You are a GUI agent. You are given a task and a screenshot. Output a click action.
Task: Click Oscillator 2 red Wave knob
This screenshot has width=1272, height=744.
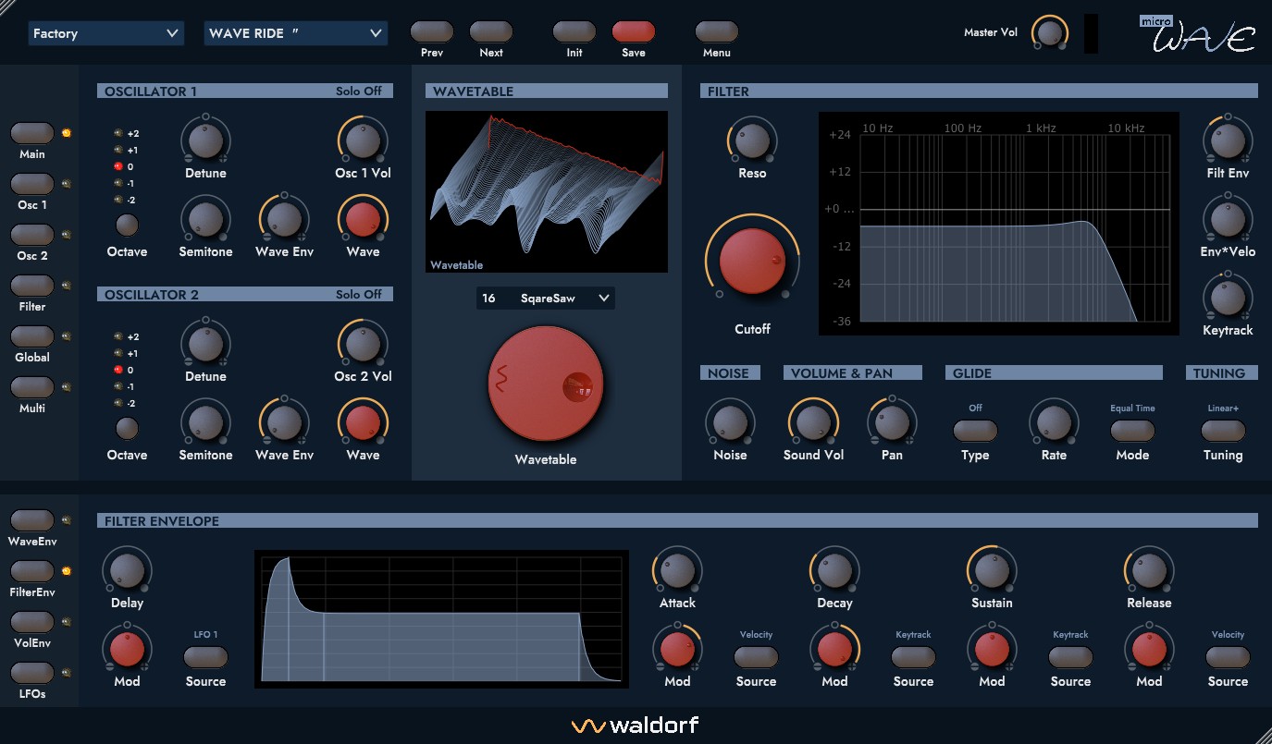(363, 422)
